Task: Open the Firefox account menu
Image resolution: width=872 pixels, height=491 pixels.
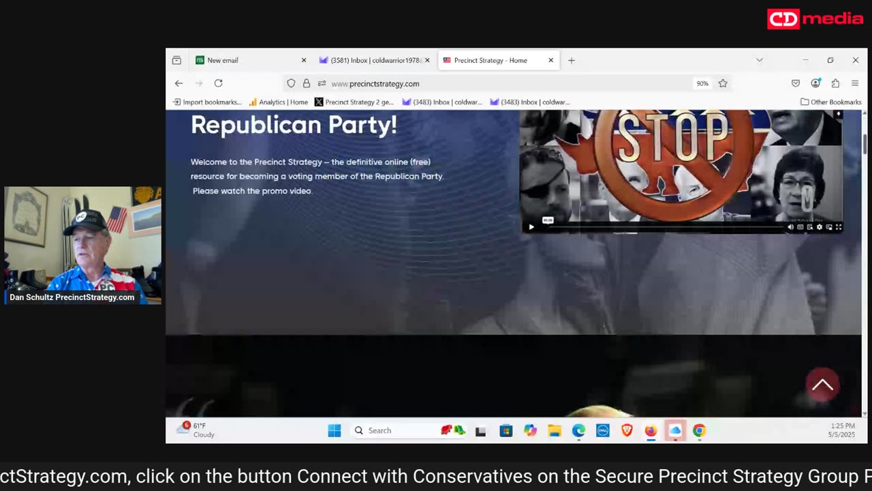Action: 815,83
